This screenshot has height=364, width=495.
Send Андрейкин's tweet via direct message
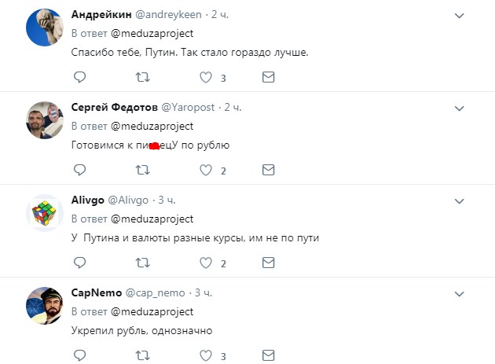pos(268,77)
